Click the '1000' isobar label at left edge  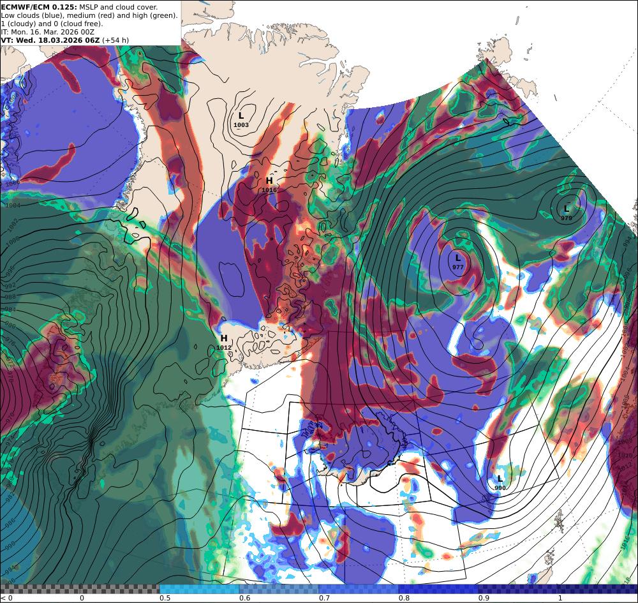pyautogui.click(x=11, y=241)
